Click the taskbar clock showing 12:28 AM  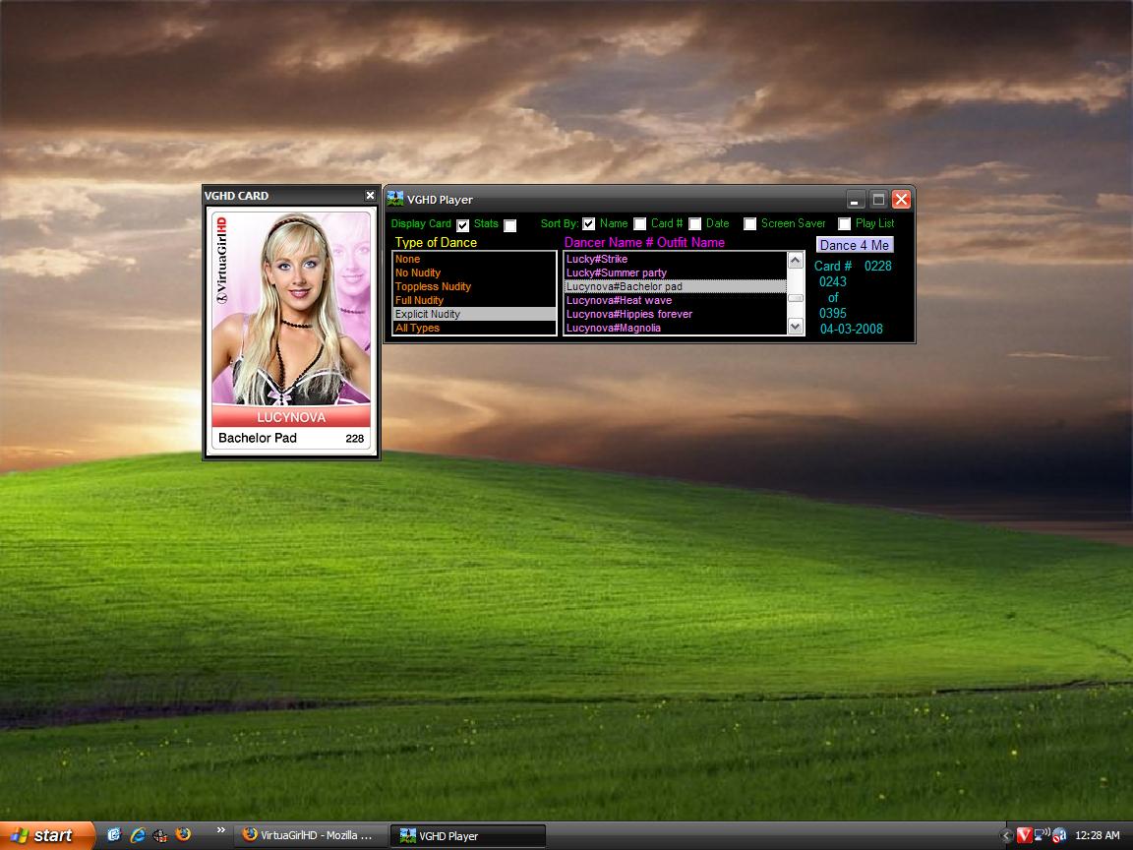[x=1097, y=835]
